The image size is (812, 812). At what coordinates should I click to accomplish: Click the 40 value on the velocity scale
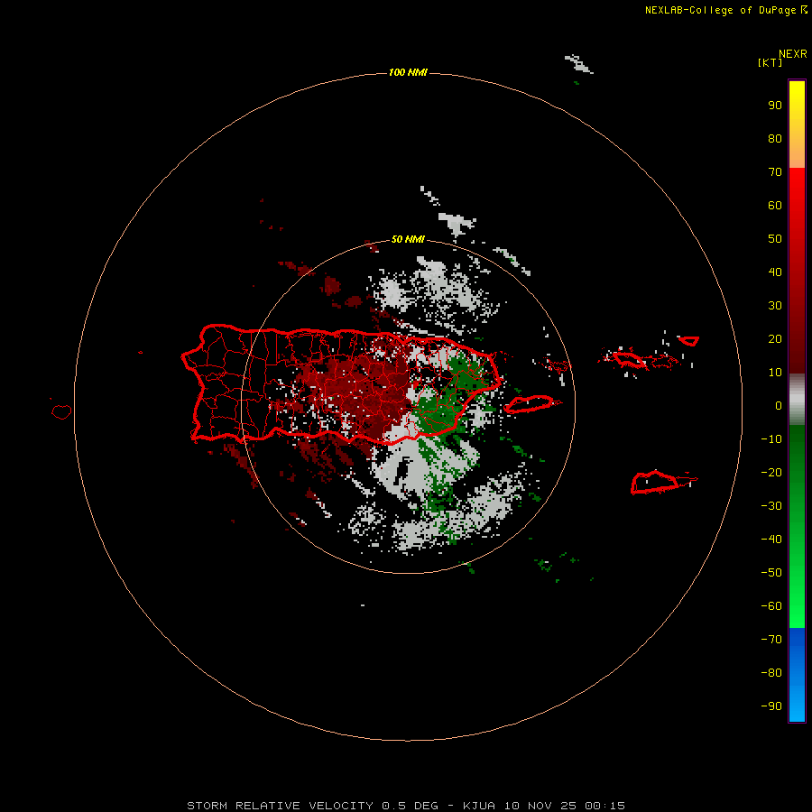click(775, 272)
